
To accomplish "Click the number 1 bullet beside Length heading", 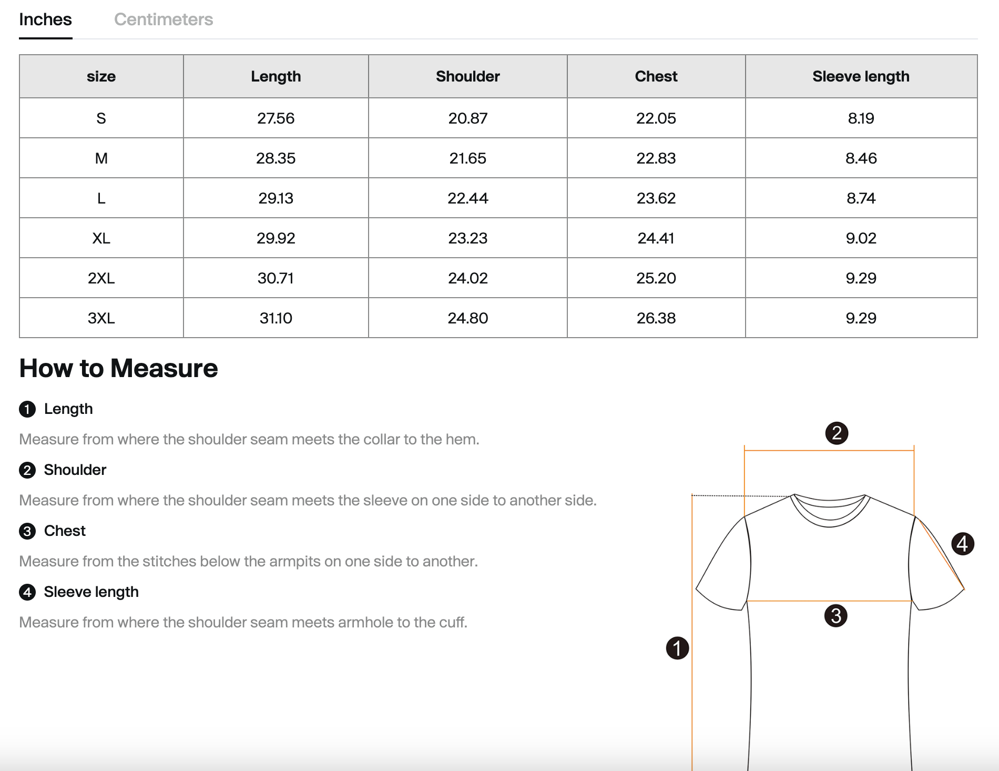I will 27,409.
